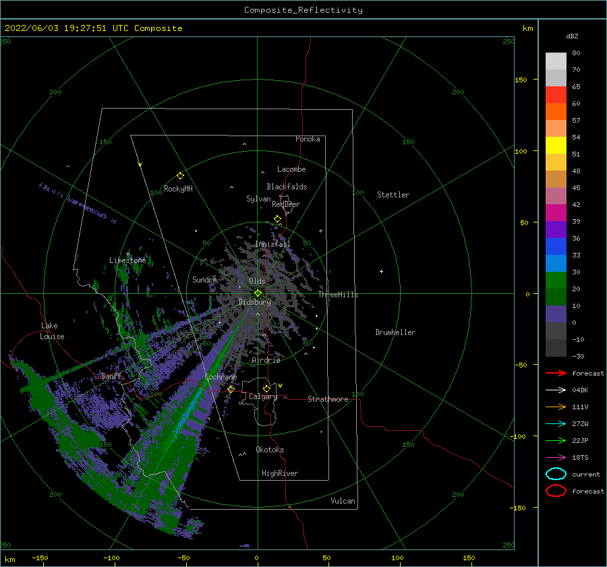Click the red forecast ellipse icon
Viewport: 607px width, 567px height.
pyautogui.click(x=556, y=491)
